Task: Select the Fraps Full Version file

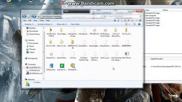Action: [94, 56]
